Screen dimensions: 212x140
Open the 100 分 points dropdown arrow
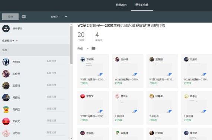tap(66, 17)
